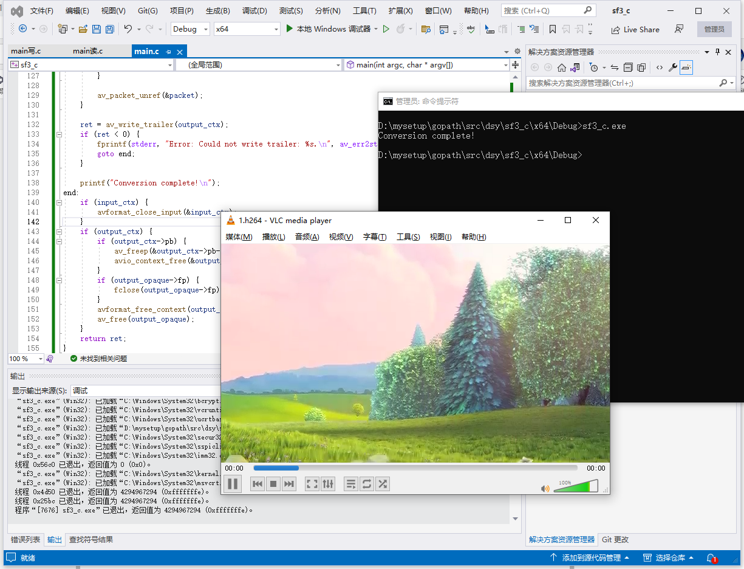The height and width of the screenshot is (569, 744).
Task: Open VLC 工具(S) menu
Action: point(408,237)
